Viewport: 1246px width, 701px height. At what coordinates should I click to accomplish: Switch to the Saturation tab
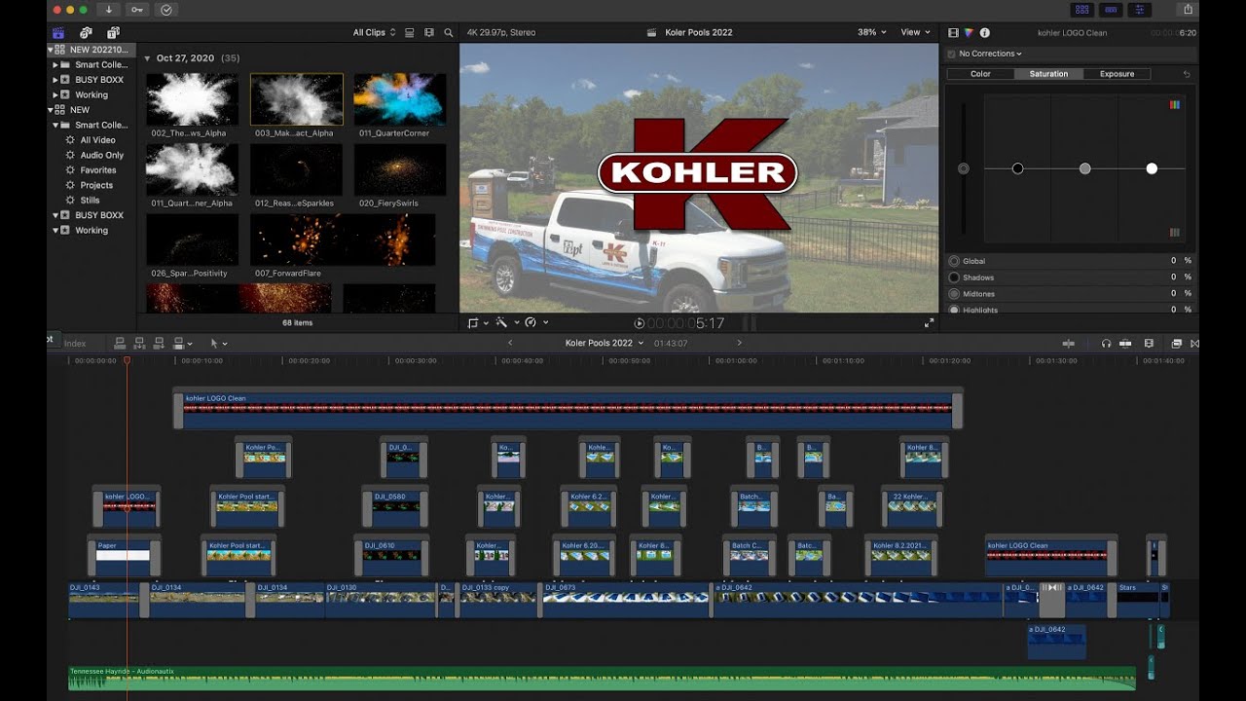(x=1048, y=74)
